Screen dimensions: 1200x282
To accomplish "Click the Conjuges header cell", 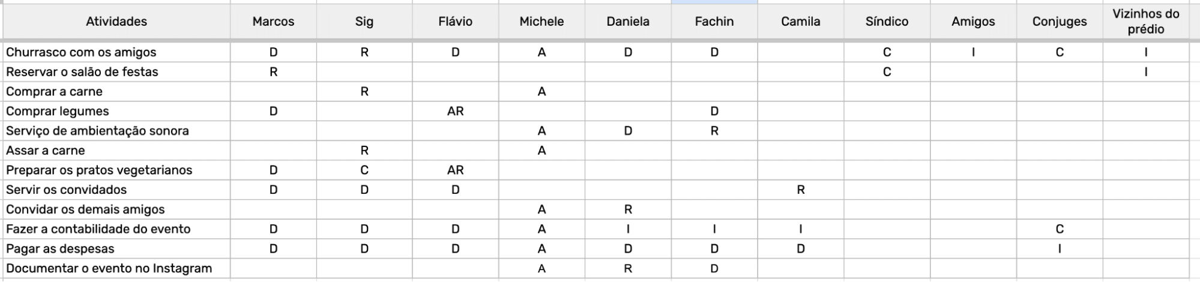I will pyautogui.click(x=1060, y=22).
